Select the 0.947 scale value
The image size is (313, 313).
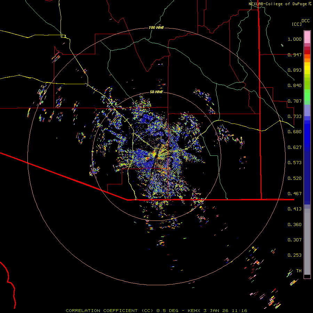click(x=295, y=55)
